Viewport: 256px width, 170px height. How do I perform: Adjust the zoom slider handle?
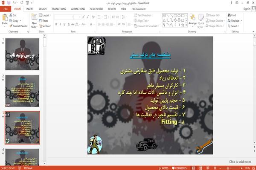(x=228, y=168)
